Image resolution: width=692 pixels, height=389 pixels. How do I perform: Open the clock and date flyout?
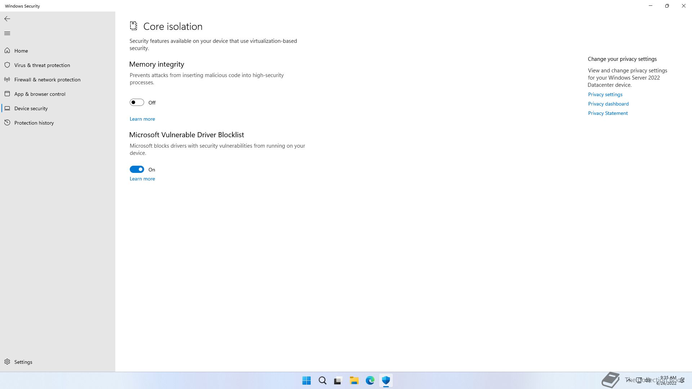[666, 380]
